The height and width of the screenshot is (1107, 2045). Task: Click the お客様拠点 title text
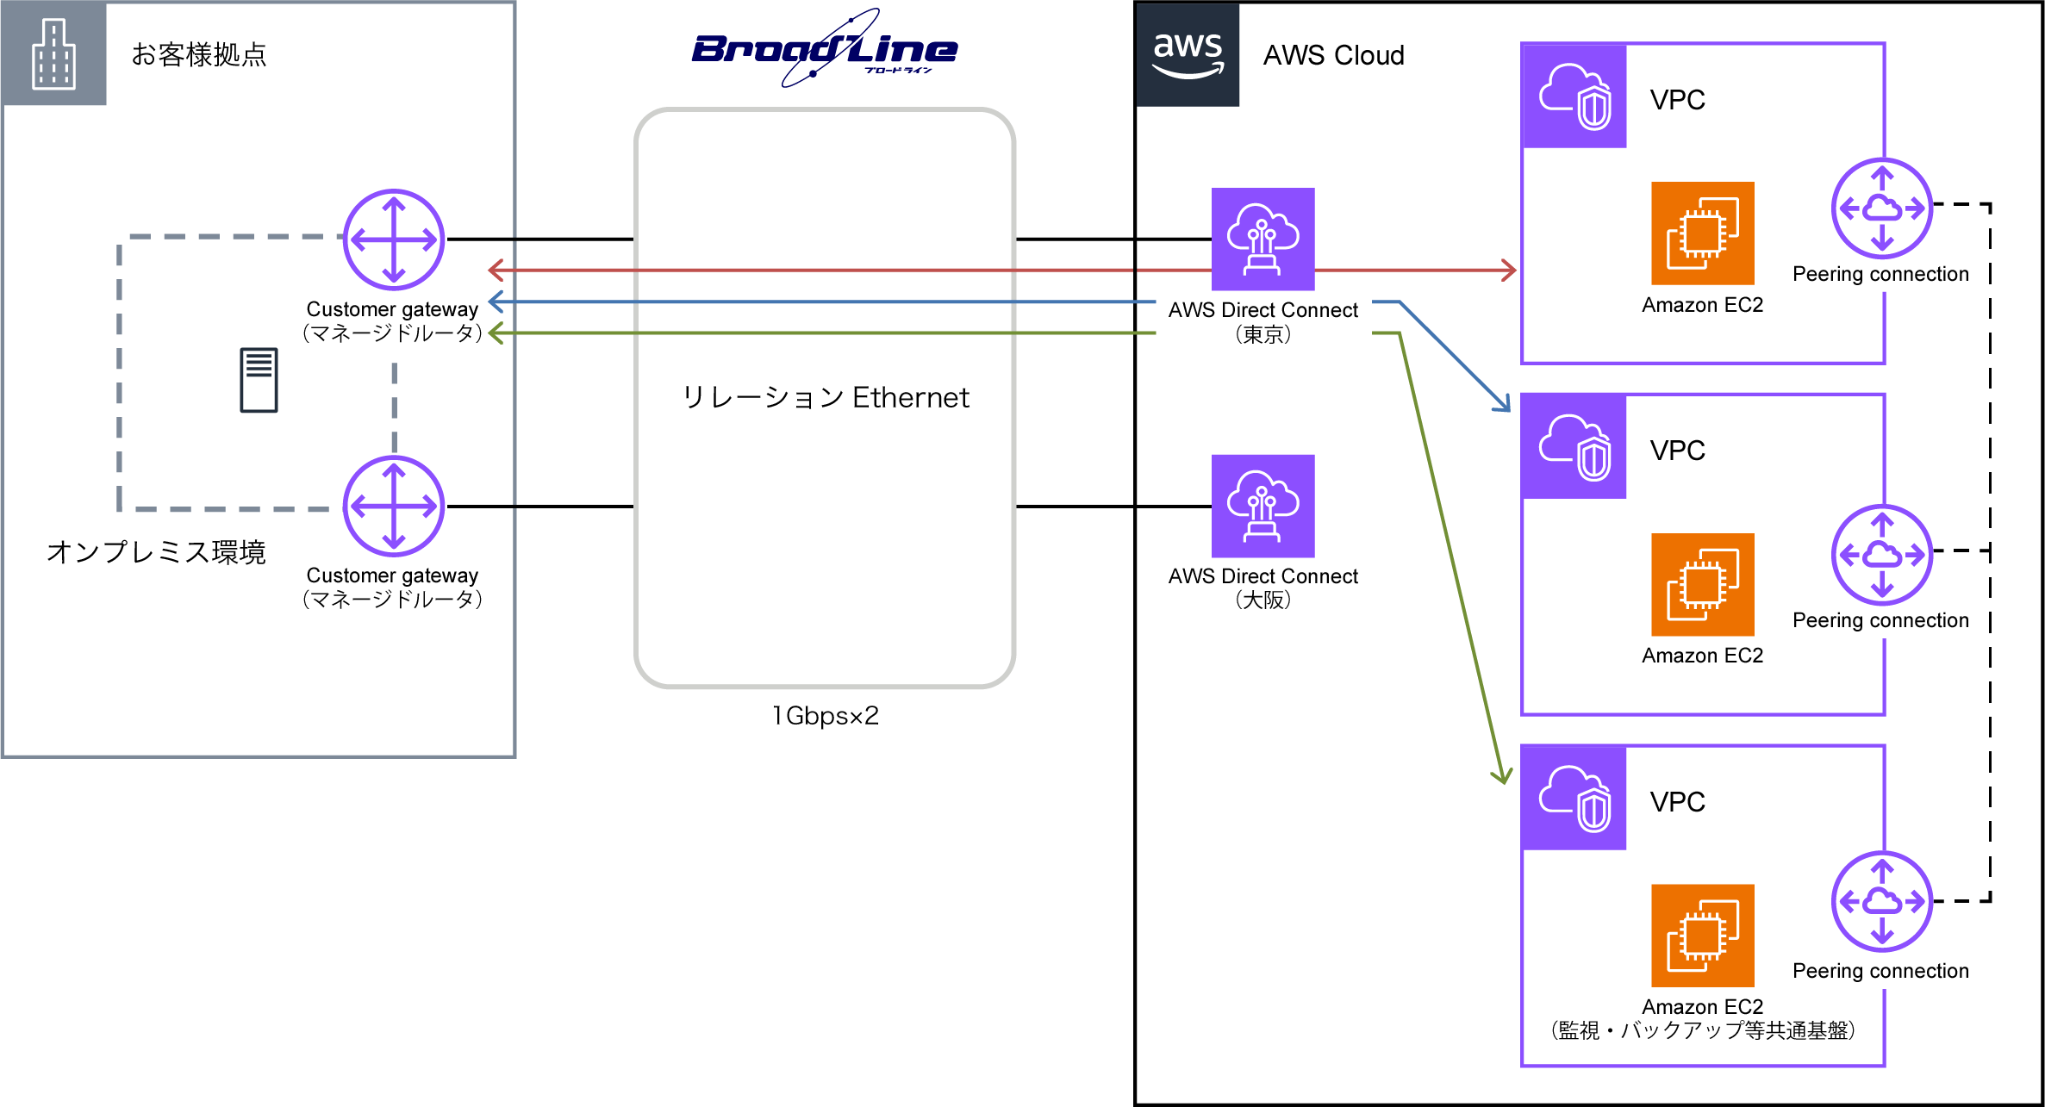(199, 54)
